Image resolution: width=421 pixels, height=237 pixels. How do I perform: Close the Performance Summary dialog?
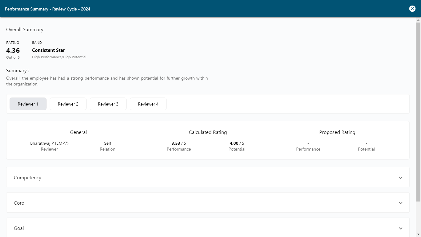coord(412,9)
